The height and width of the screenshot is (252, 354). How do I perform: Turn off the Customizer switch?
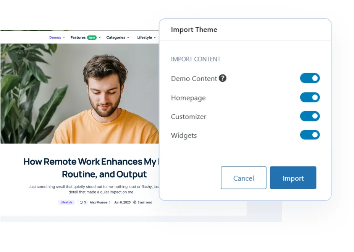310,116
